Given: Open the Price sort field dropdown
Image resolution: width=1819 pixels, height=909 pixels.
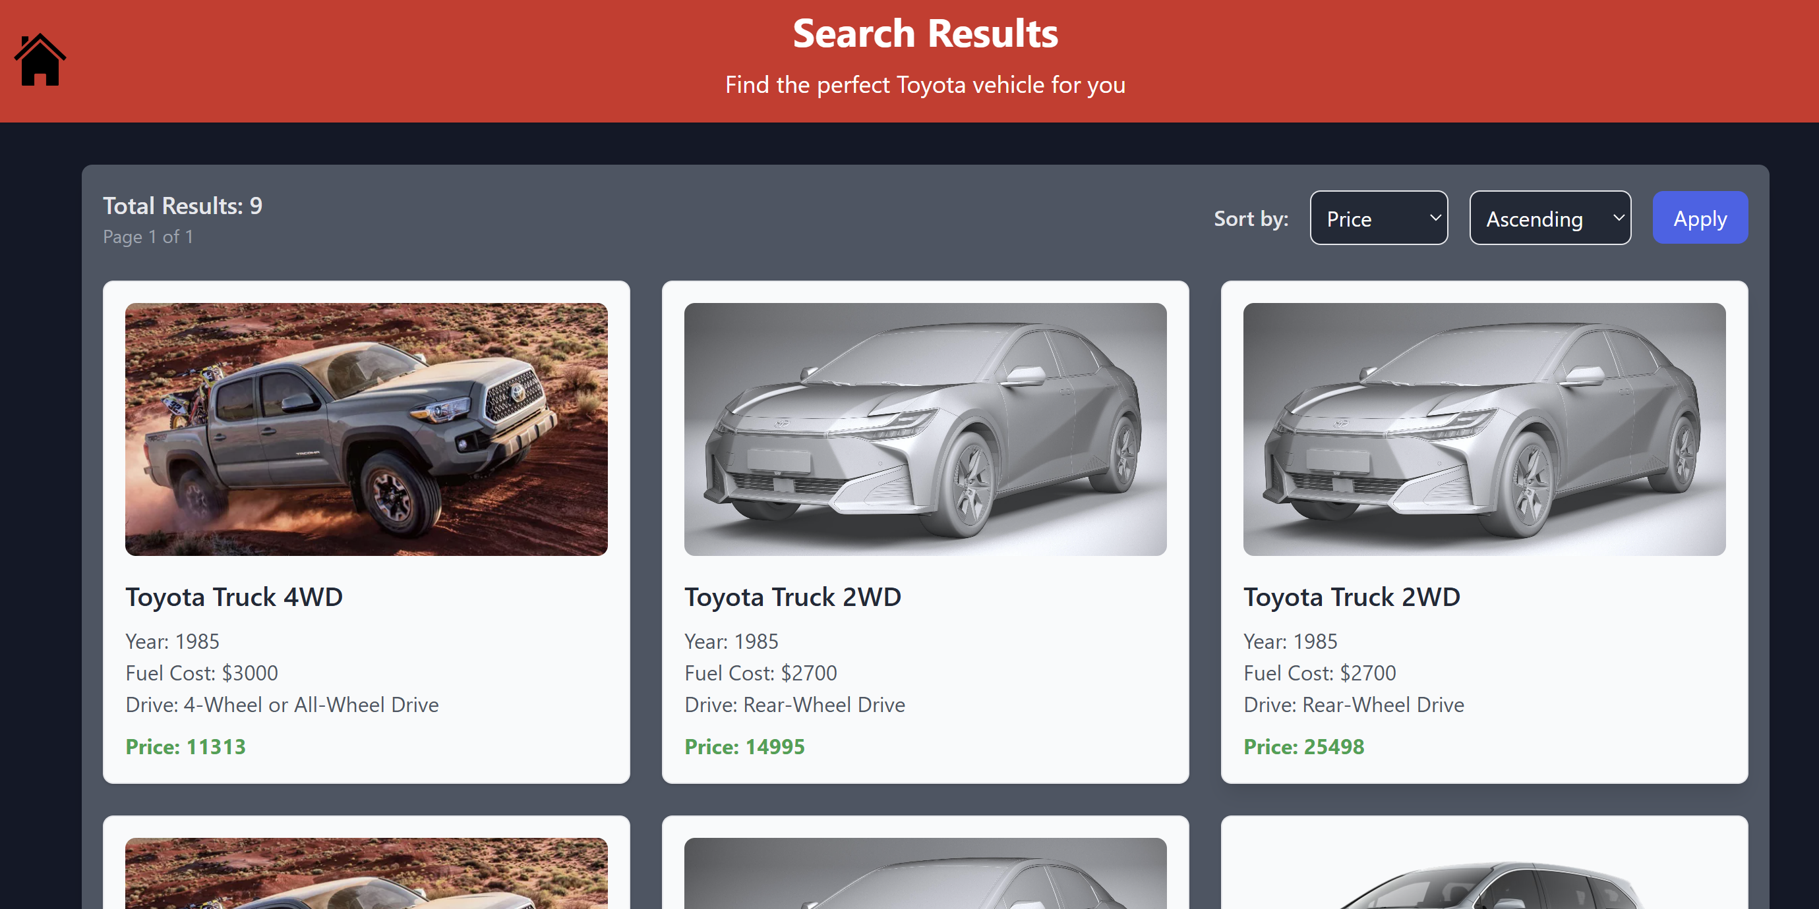Looking at the screenshot, I should (1378, 218).
